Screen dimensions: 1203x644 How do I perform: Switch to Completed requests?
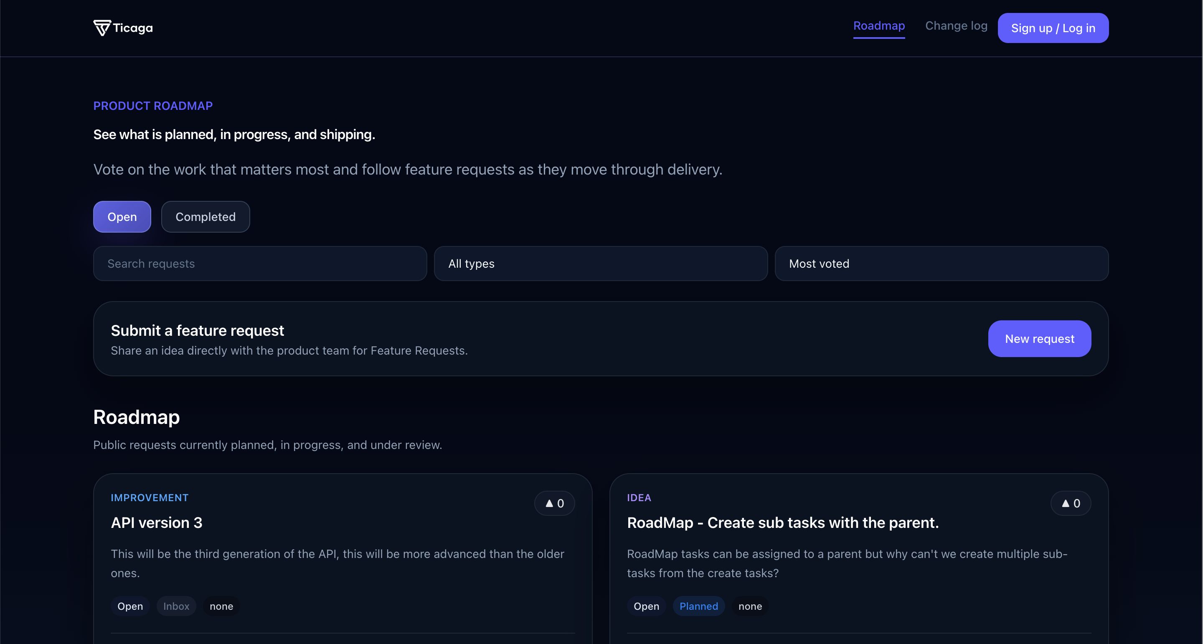tap(206, 216)
